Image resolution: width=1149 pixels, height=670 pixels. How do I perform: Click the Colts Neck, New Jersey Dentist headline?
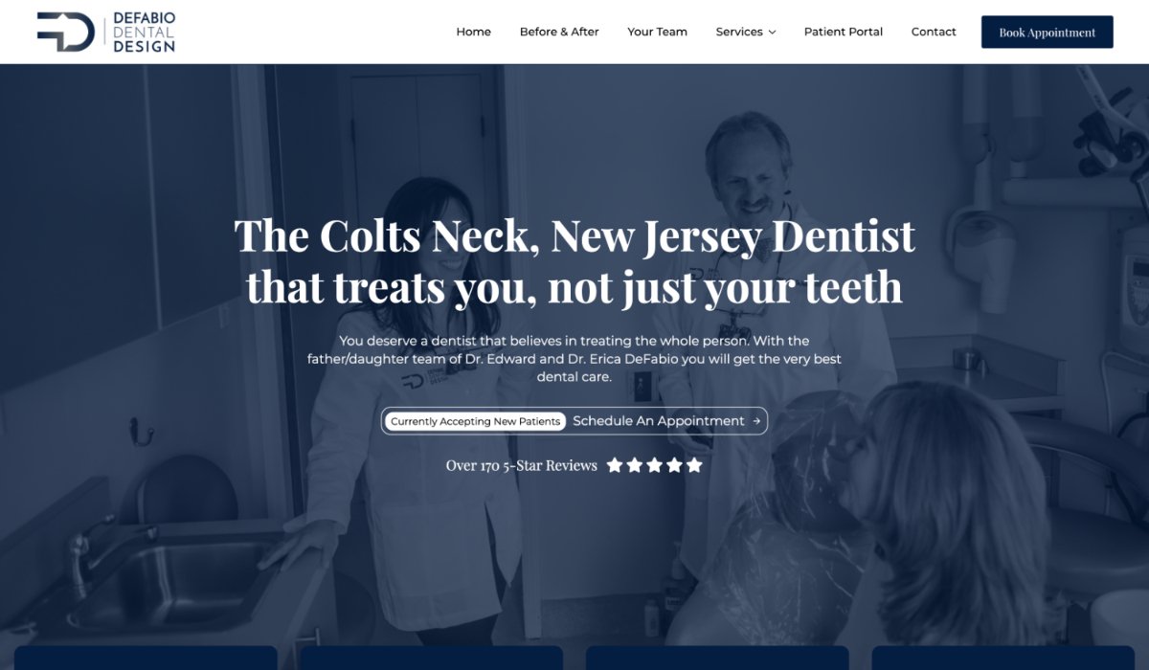coord(574,261)
